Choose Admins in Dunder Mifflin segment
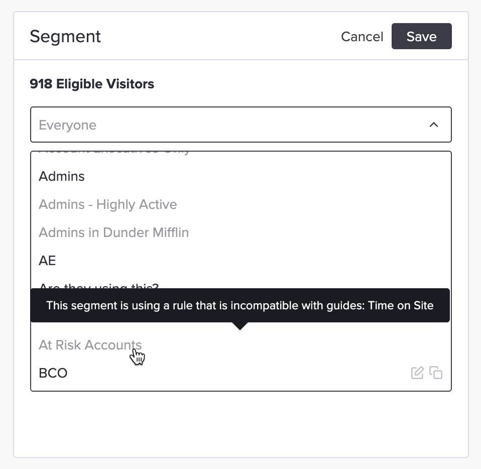The image size is (481, 469). pyautogui.click(x=114, y=232)
